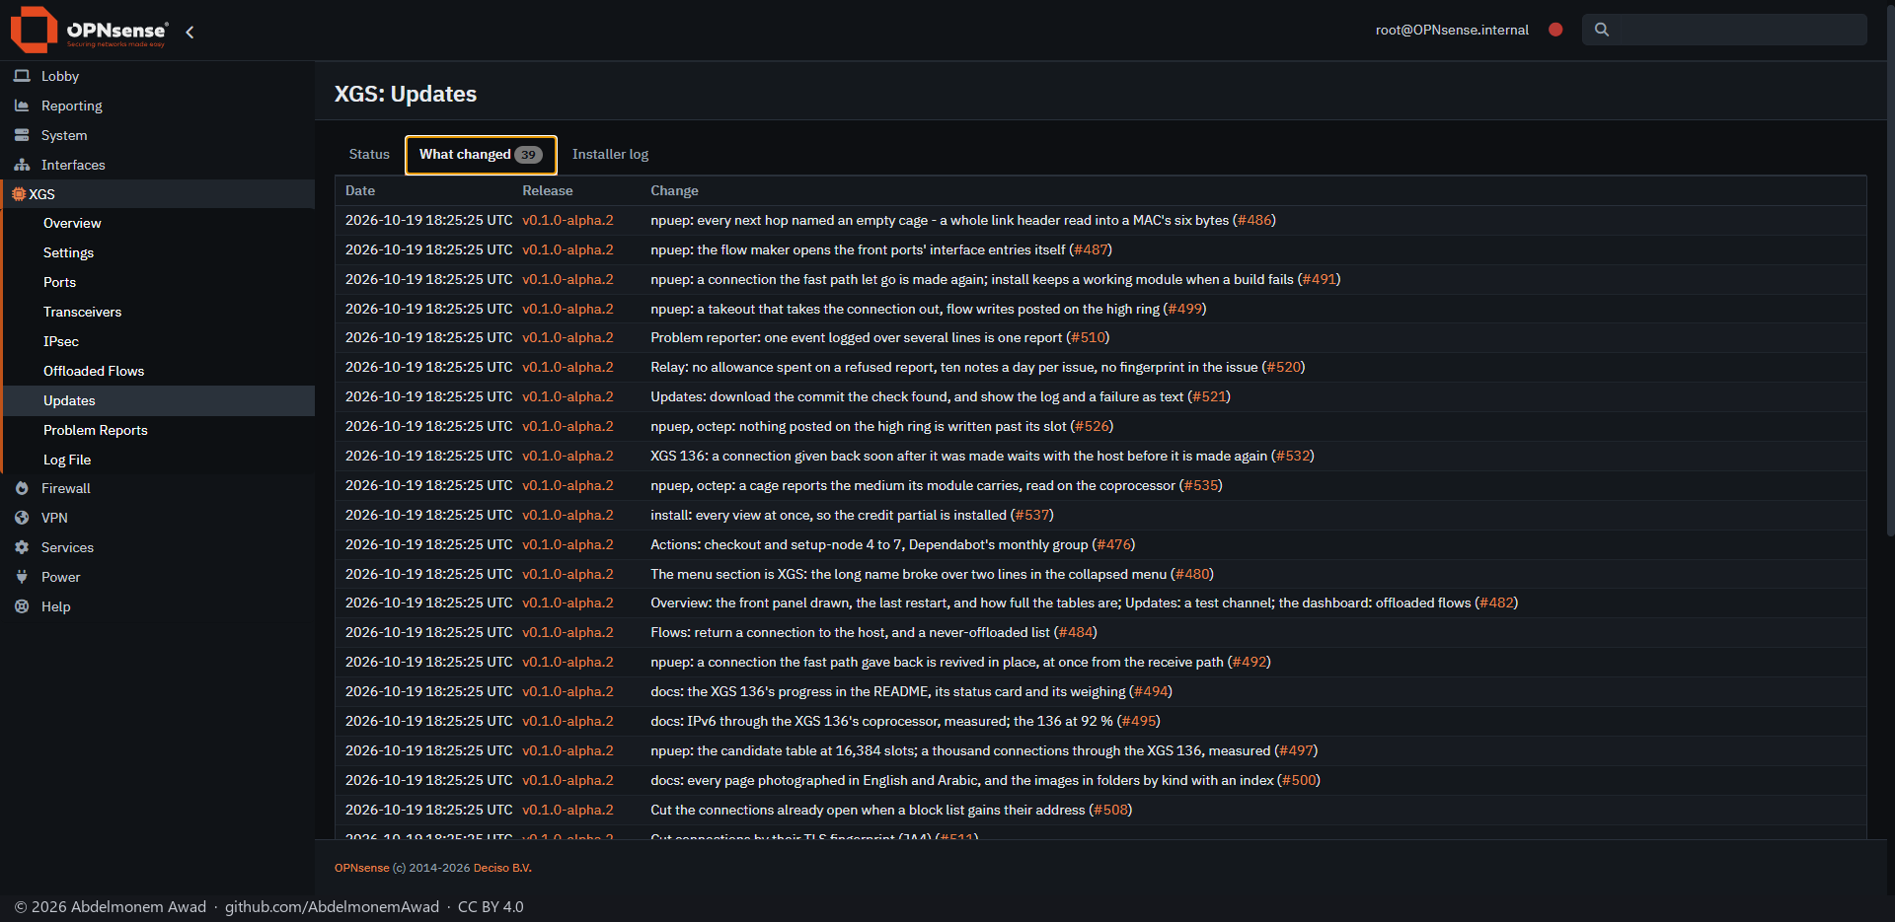Click the Interfaces network icon

[x=22, y=165]
